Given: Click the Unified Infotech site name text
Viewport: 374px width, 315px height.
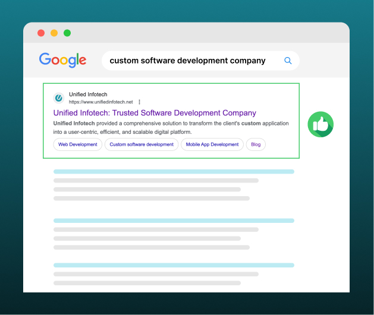Looking at the screenshot, I should 88,94.
